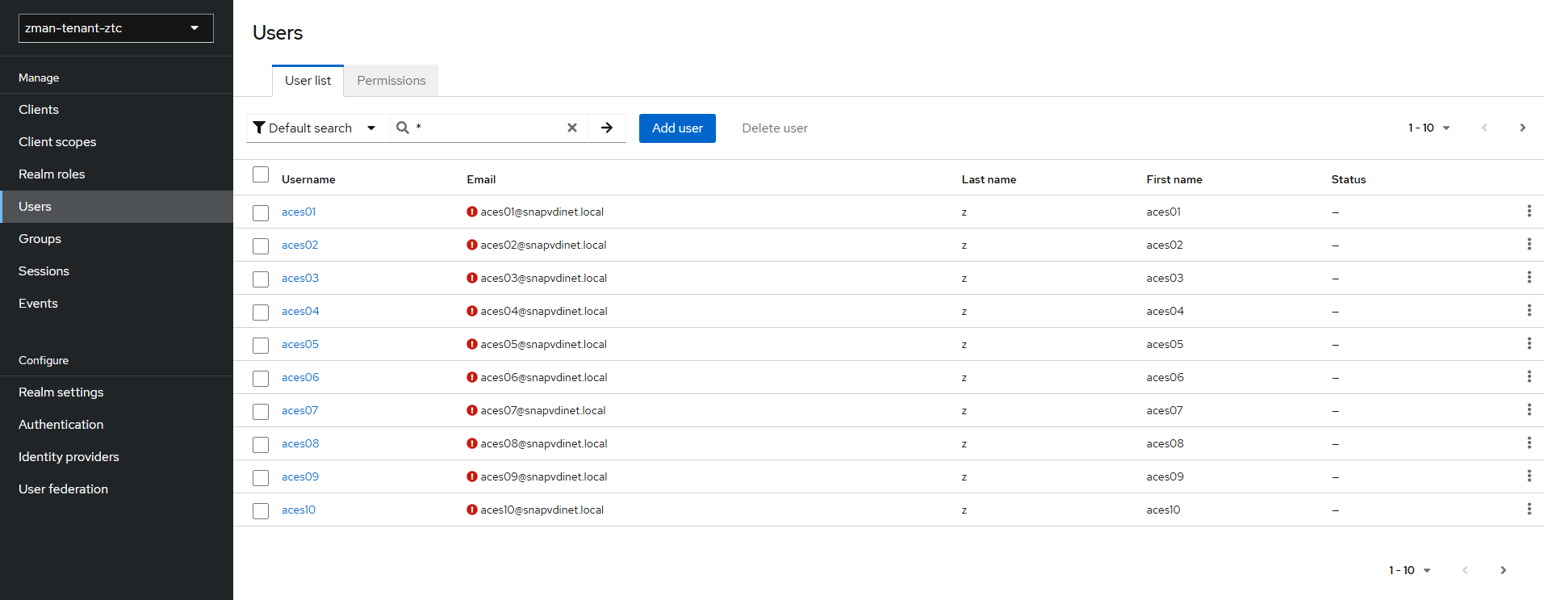Open kebab menu for user aces05
The image size is (1544, 600).
1529,343
